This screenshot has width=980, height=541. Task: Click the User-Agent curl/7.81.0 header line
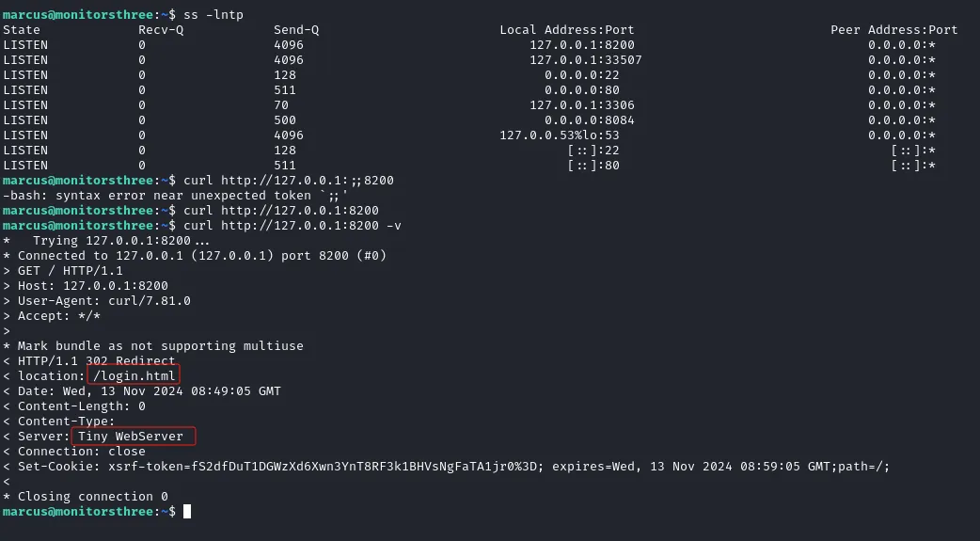pos(97,301)
